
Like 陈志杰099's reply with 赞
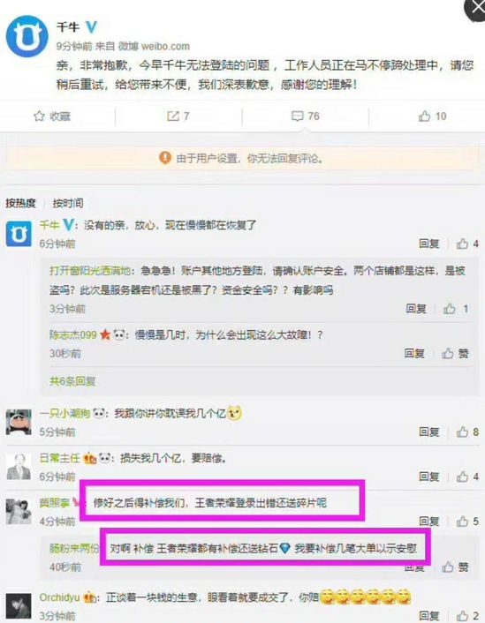point(448,353)
